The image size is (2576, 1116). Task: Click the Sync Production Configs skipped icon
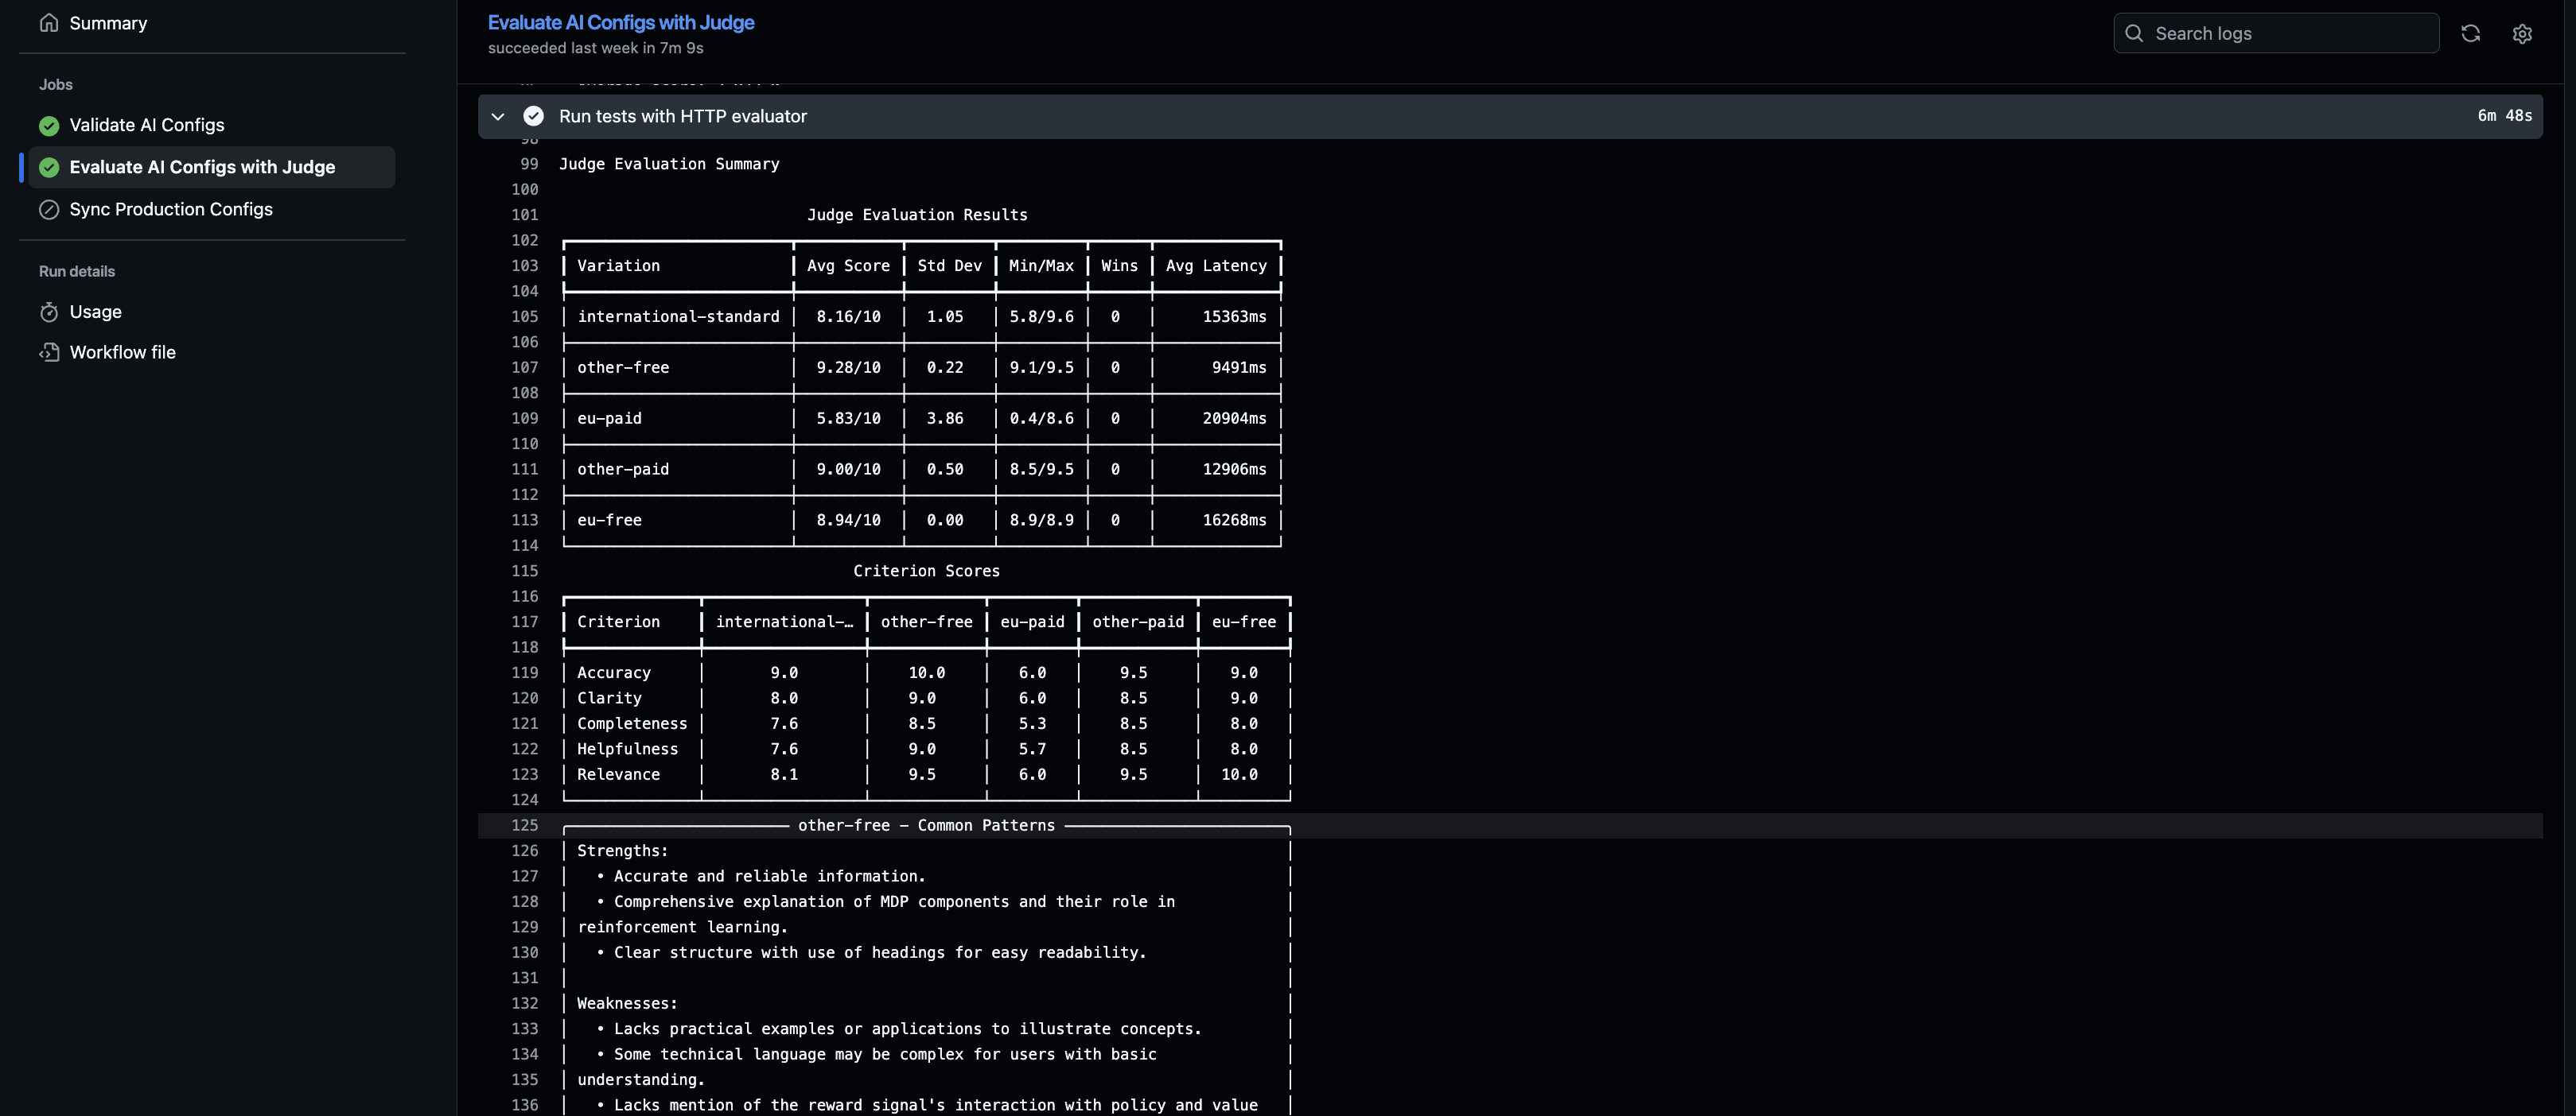click(48, 209)
